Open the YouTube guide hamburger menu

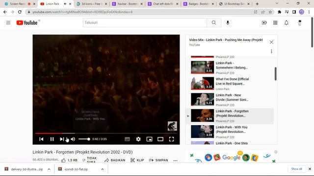(8, 22)
